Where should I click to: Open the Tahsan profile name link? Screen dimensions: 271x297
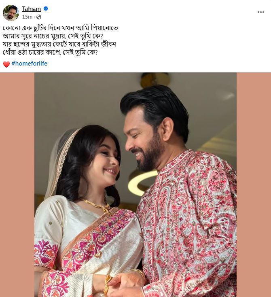(32, 9)
